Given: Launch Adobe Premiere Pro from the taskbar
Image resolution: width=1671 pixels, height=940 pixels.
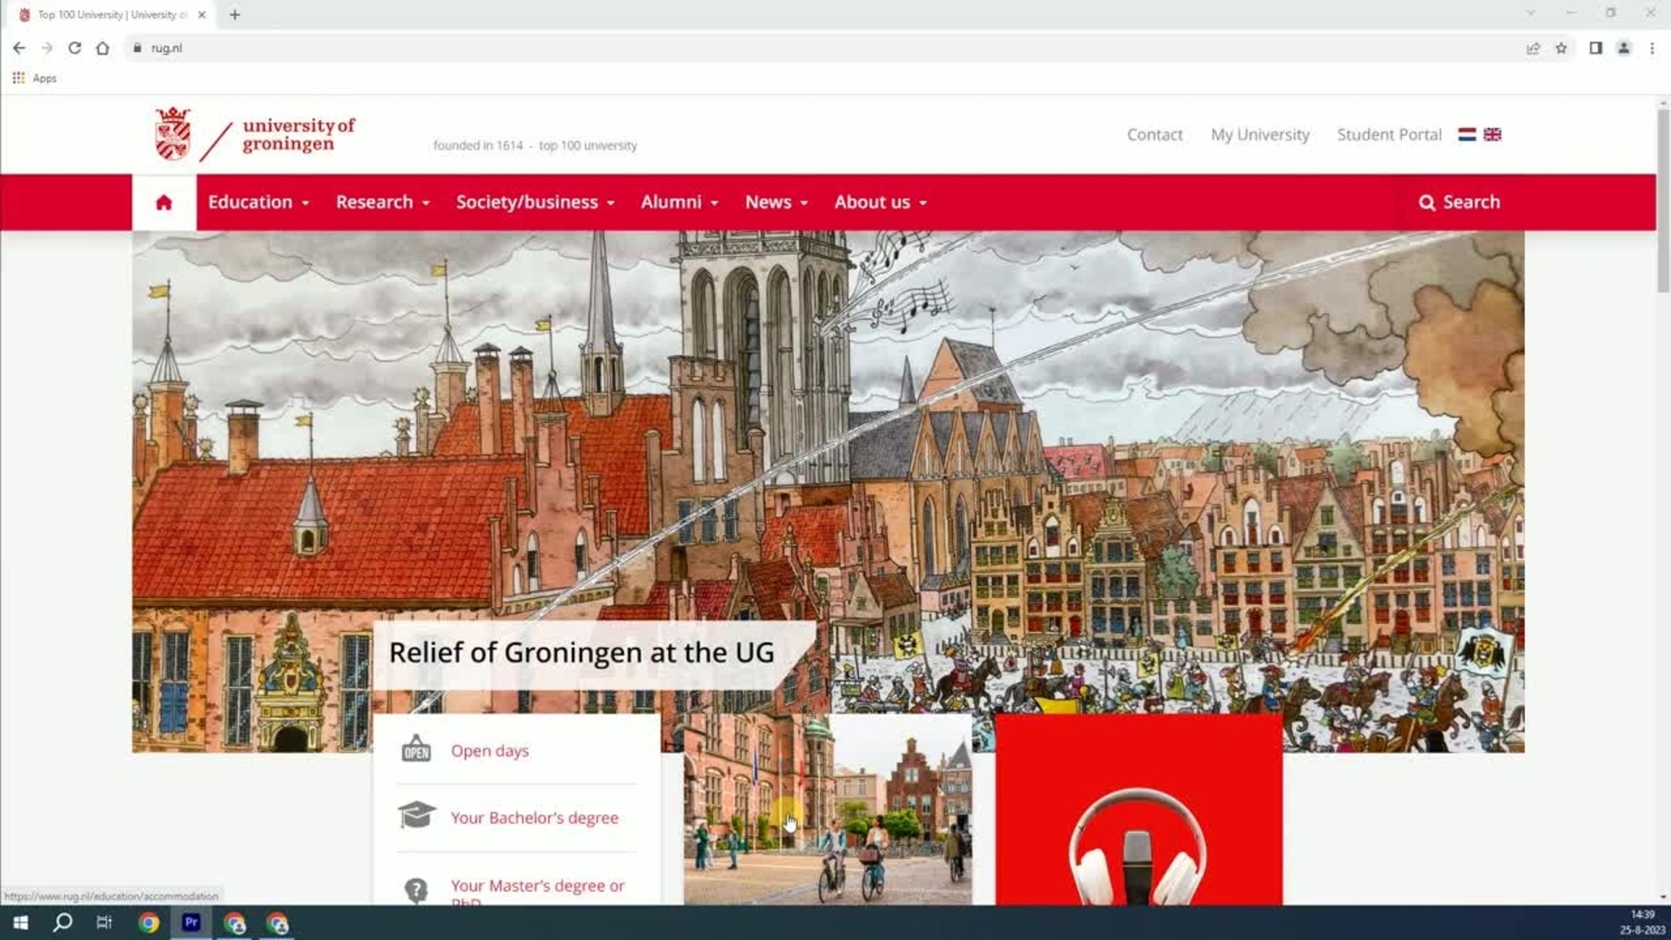Looking at the screenshot, I should coord(191,923).
